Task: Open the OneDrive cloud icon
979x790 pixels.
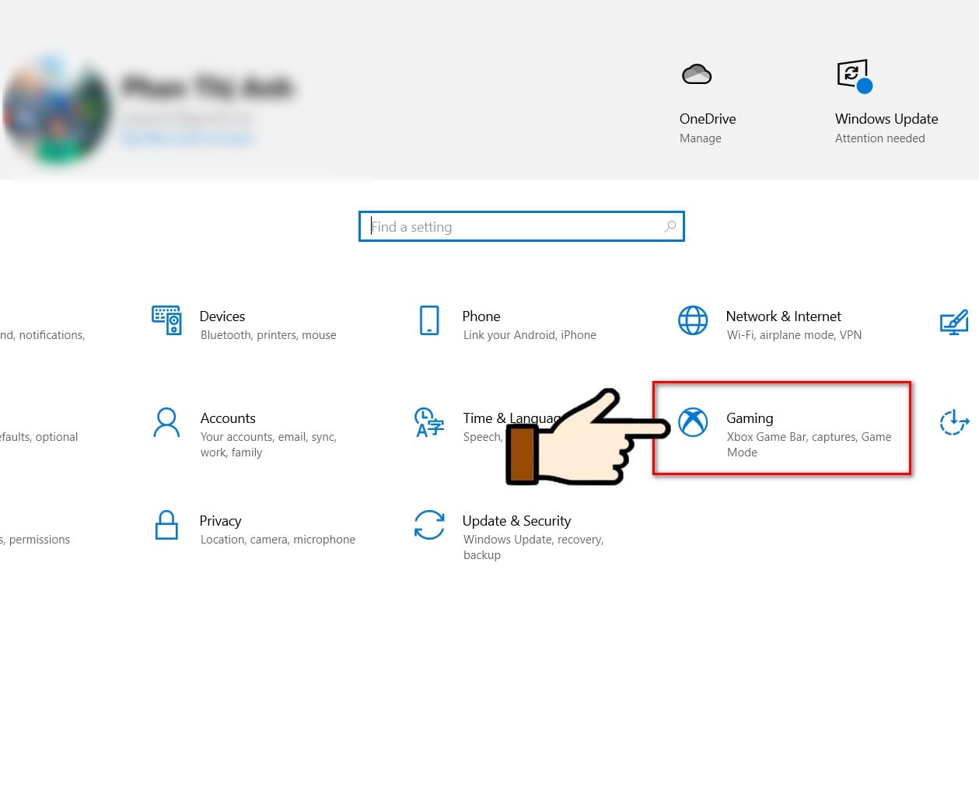Action: [697, 74]
